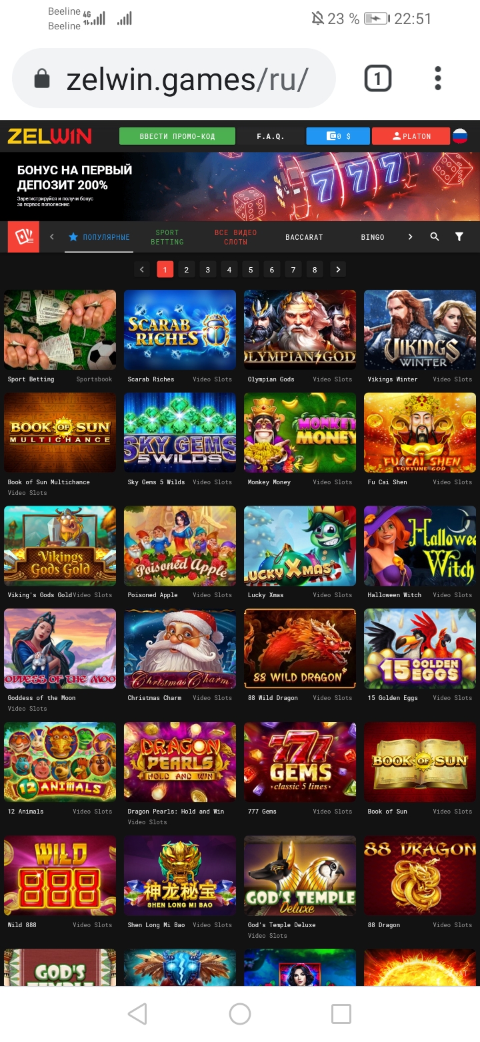Show previous categories with left chevron
480x1042 pixels.
[52, 237]
